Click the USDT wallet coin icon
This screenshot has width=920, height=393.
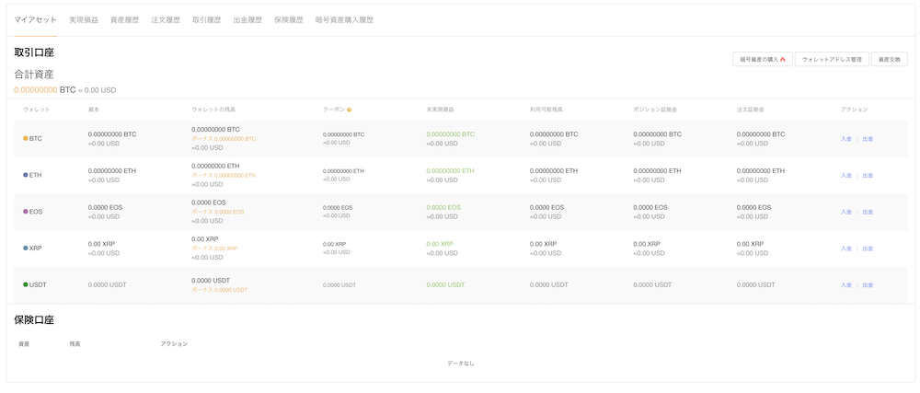tap(26, 284)
